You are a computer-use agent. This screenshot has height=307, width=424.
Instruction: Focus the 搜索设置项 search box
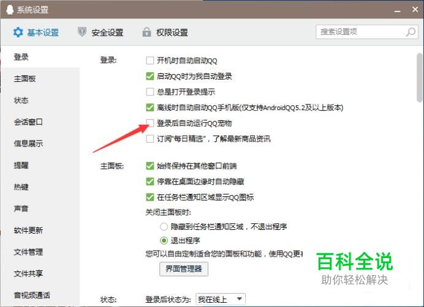[x=367, y=32]
